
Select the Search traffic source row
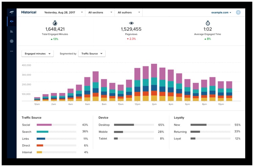55,132
